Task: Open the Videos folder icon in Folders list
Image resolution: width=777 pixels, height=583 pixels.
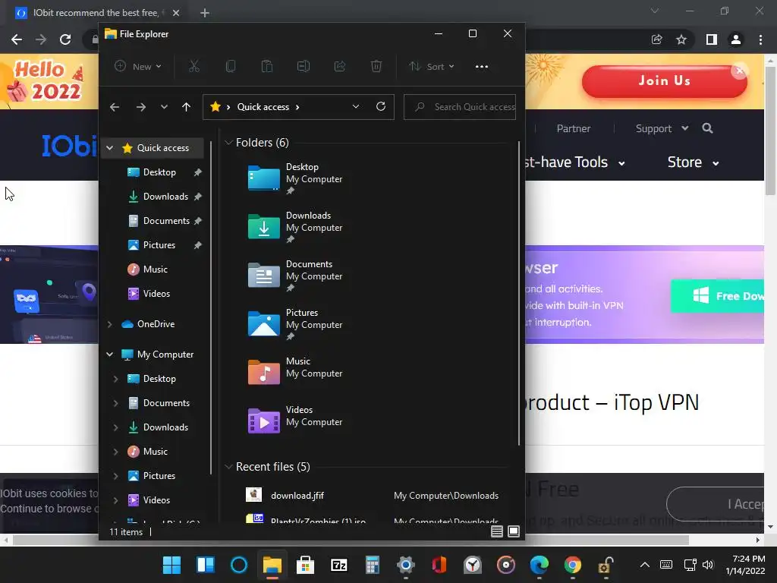Action: (263, 421)
